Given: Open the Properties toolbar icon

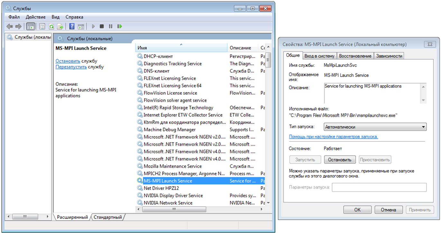Looking at the screenshot, I should pos(42,26).
